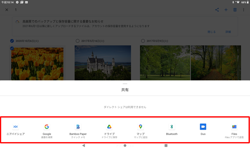
Task: Tap the autumn forest path thumbnail
Action: click(x=216, y=63)
